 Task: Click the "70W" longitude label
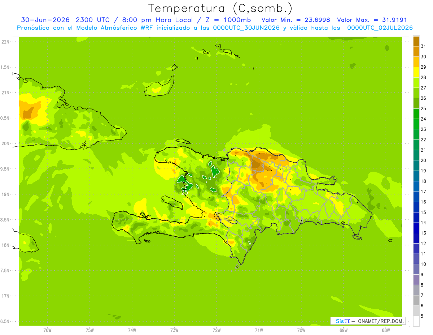pos(301,330)
